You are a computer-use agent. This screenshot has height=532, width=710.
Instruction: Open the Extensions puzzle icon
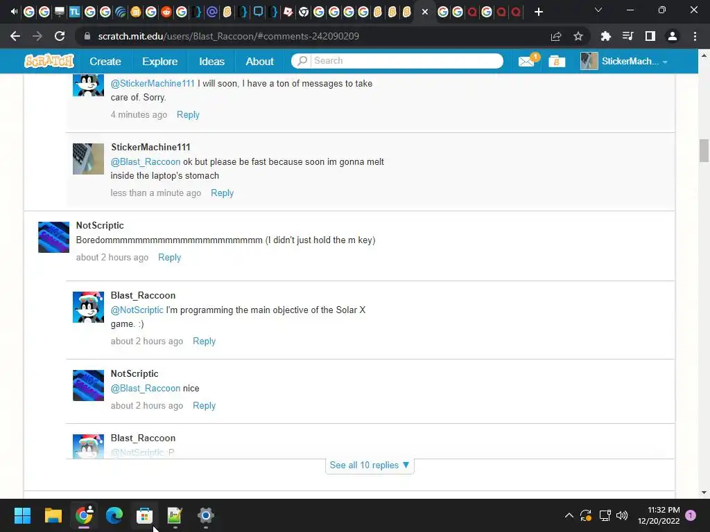[605, 36]
